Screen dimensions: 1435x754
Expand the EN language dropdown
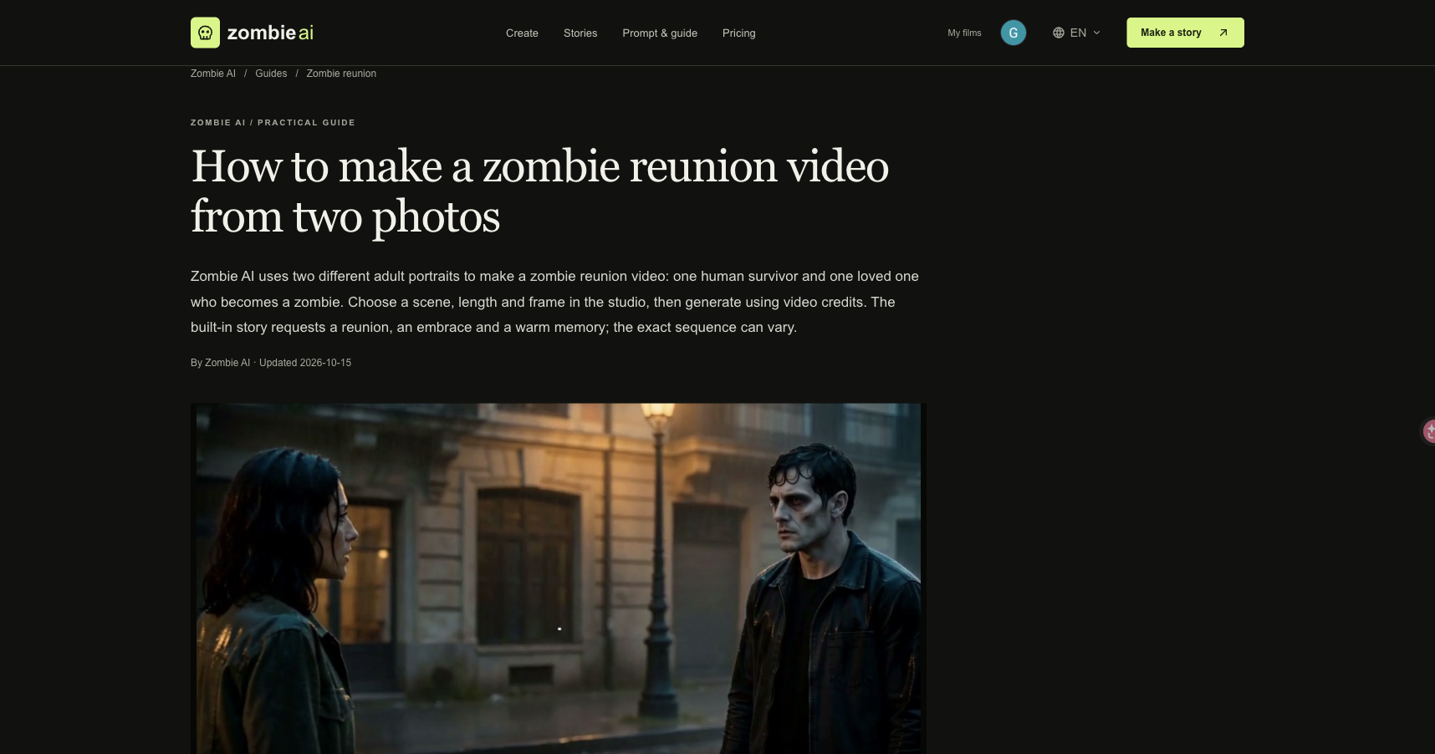tap(1077, 33)
